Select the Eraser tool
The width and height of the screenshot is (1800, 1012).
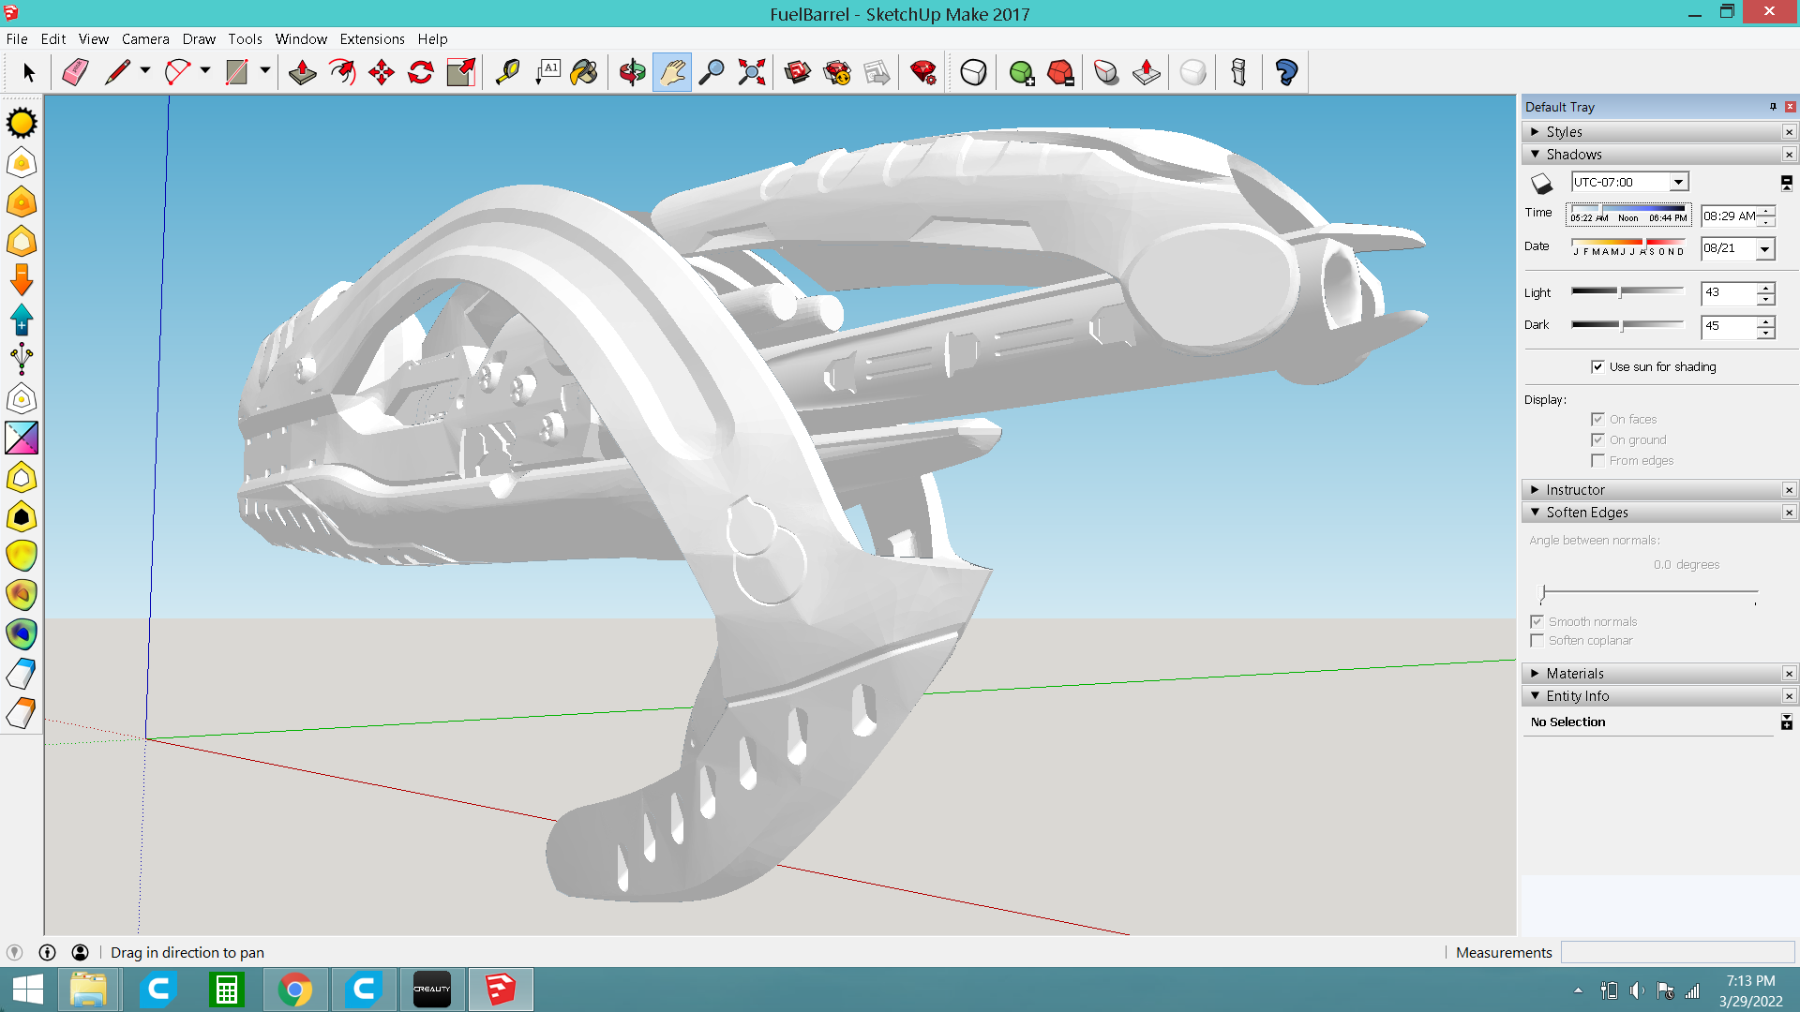pos(75,72)
